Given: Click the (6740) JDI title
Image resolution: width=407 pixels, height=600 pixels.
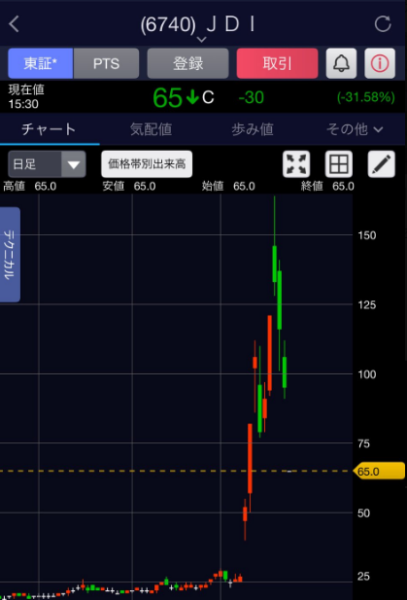Looking at the screenshot, I should click(x=198, y=24).
